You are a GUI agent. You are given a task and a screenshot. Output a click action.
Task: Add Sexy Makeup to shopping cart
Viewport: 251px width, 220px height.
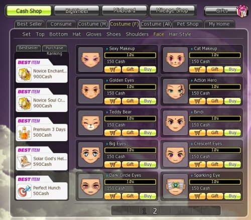[112, 69]
